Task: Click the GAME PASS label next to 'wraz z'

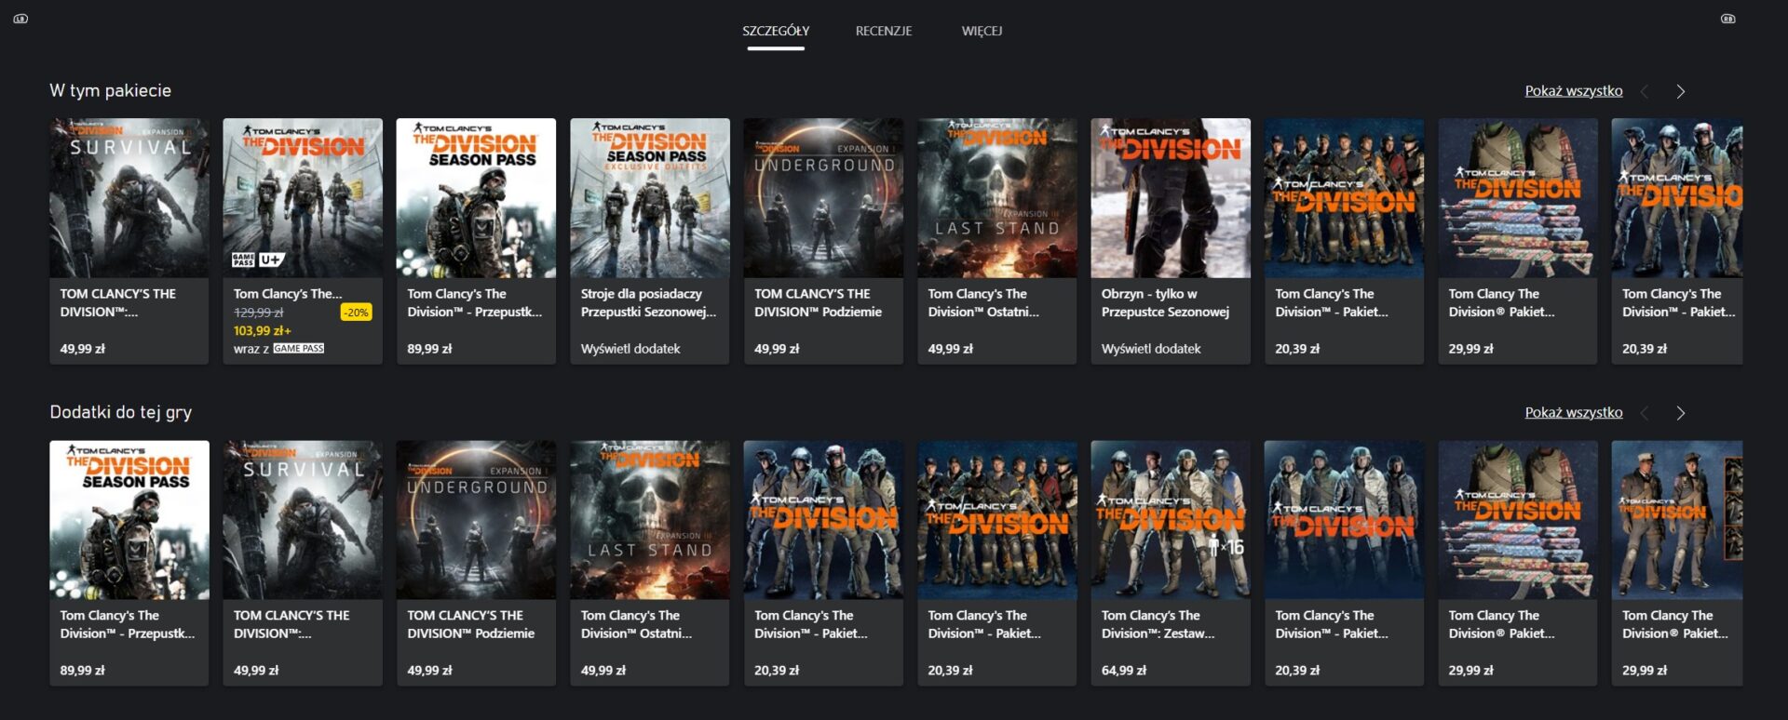Action: (299, 349)
